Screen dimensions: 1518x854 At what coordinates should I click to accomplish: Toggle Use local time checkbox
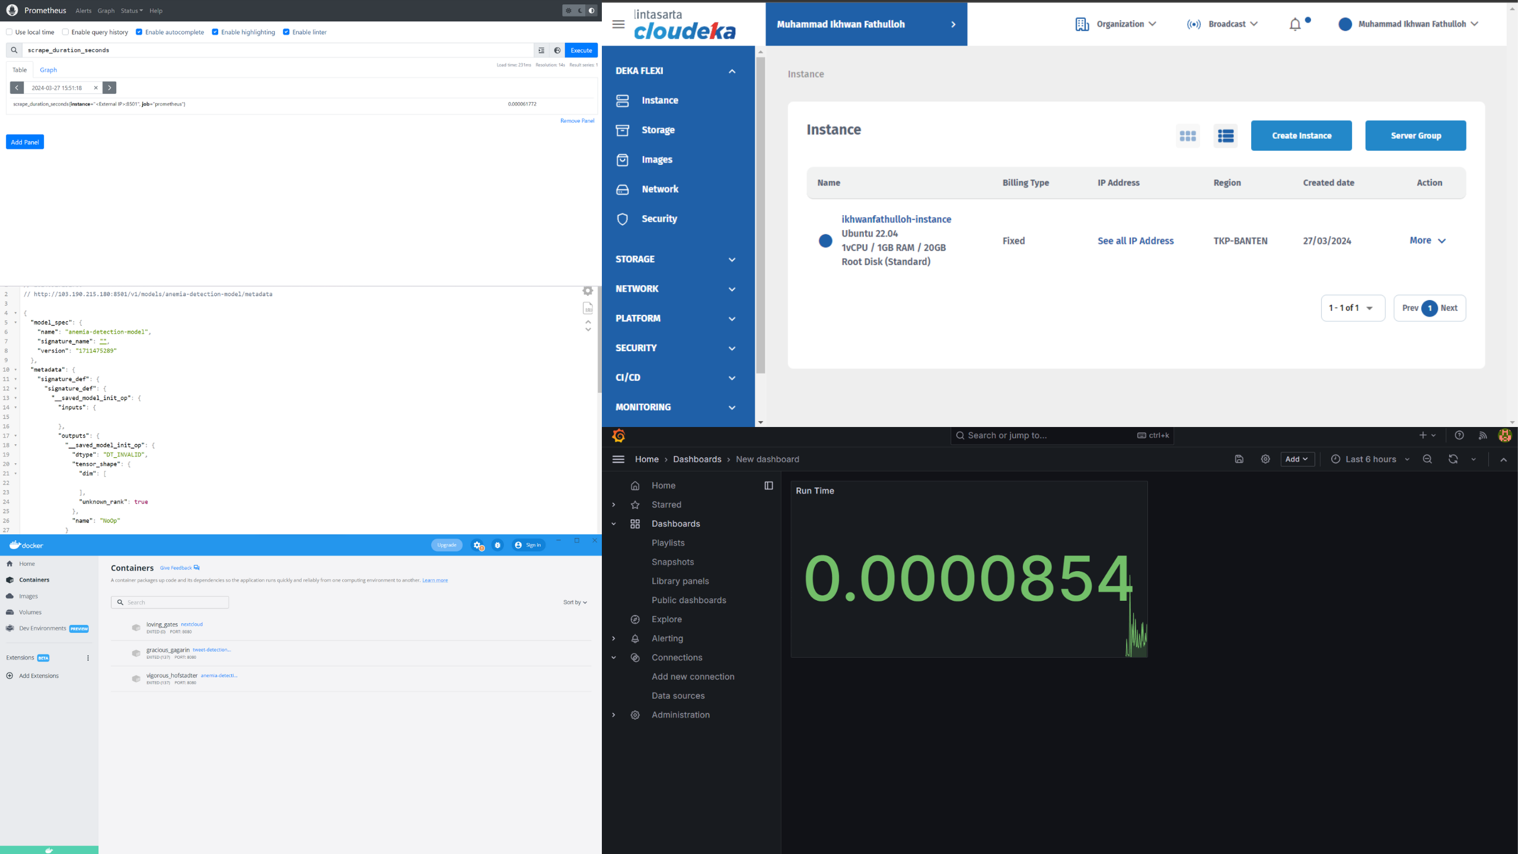tap(9, 32)
